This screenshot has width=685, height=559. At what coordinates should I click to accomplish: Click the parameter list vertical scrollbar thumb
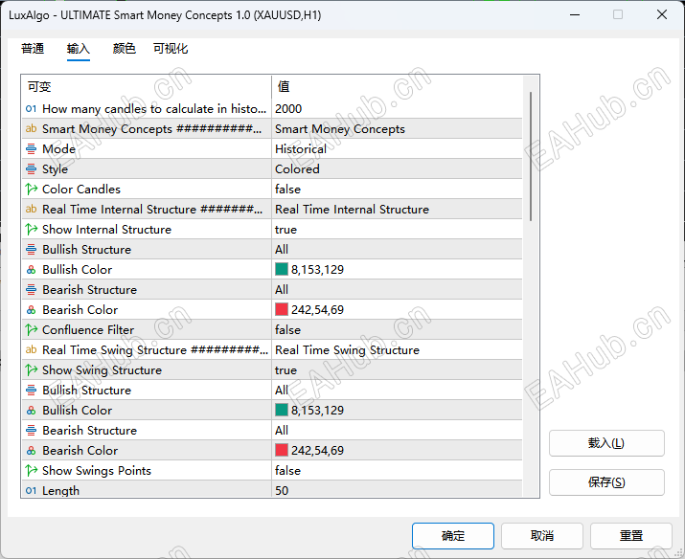(x=531, y=156)
